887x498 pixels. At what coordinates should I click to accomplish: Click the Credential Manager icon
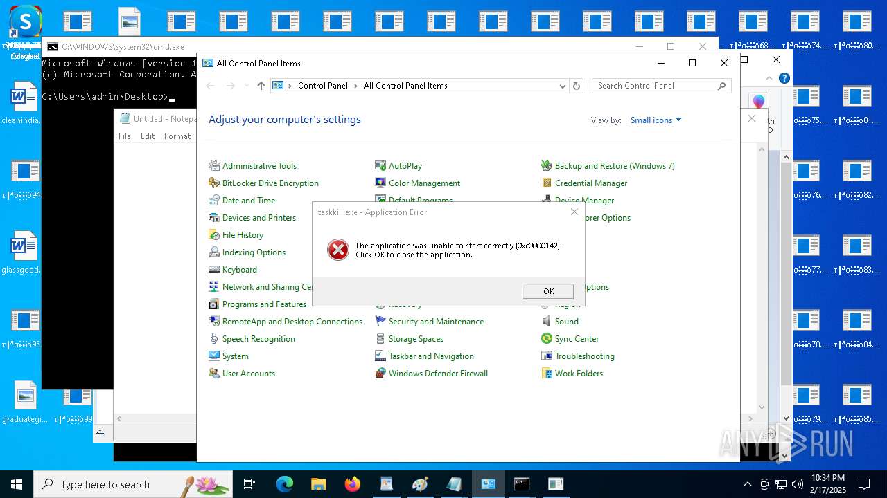click(x=547, y=183)
